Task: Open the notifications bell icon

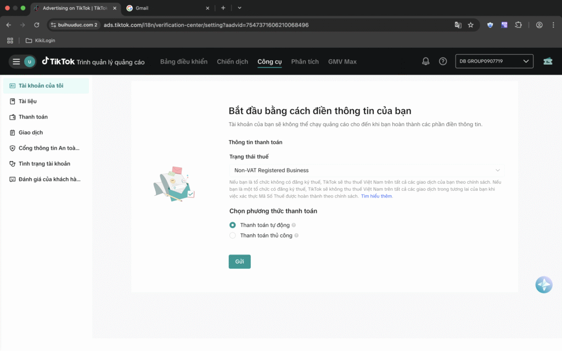Action: pyautogui.click(x=425, y=61)
